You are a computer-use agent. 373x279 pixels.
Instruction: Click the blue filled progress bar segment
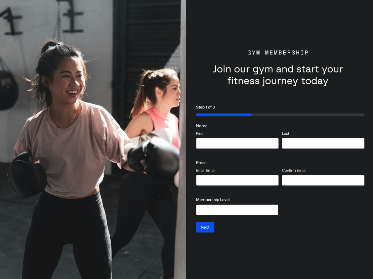pos(223,115)
